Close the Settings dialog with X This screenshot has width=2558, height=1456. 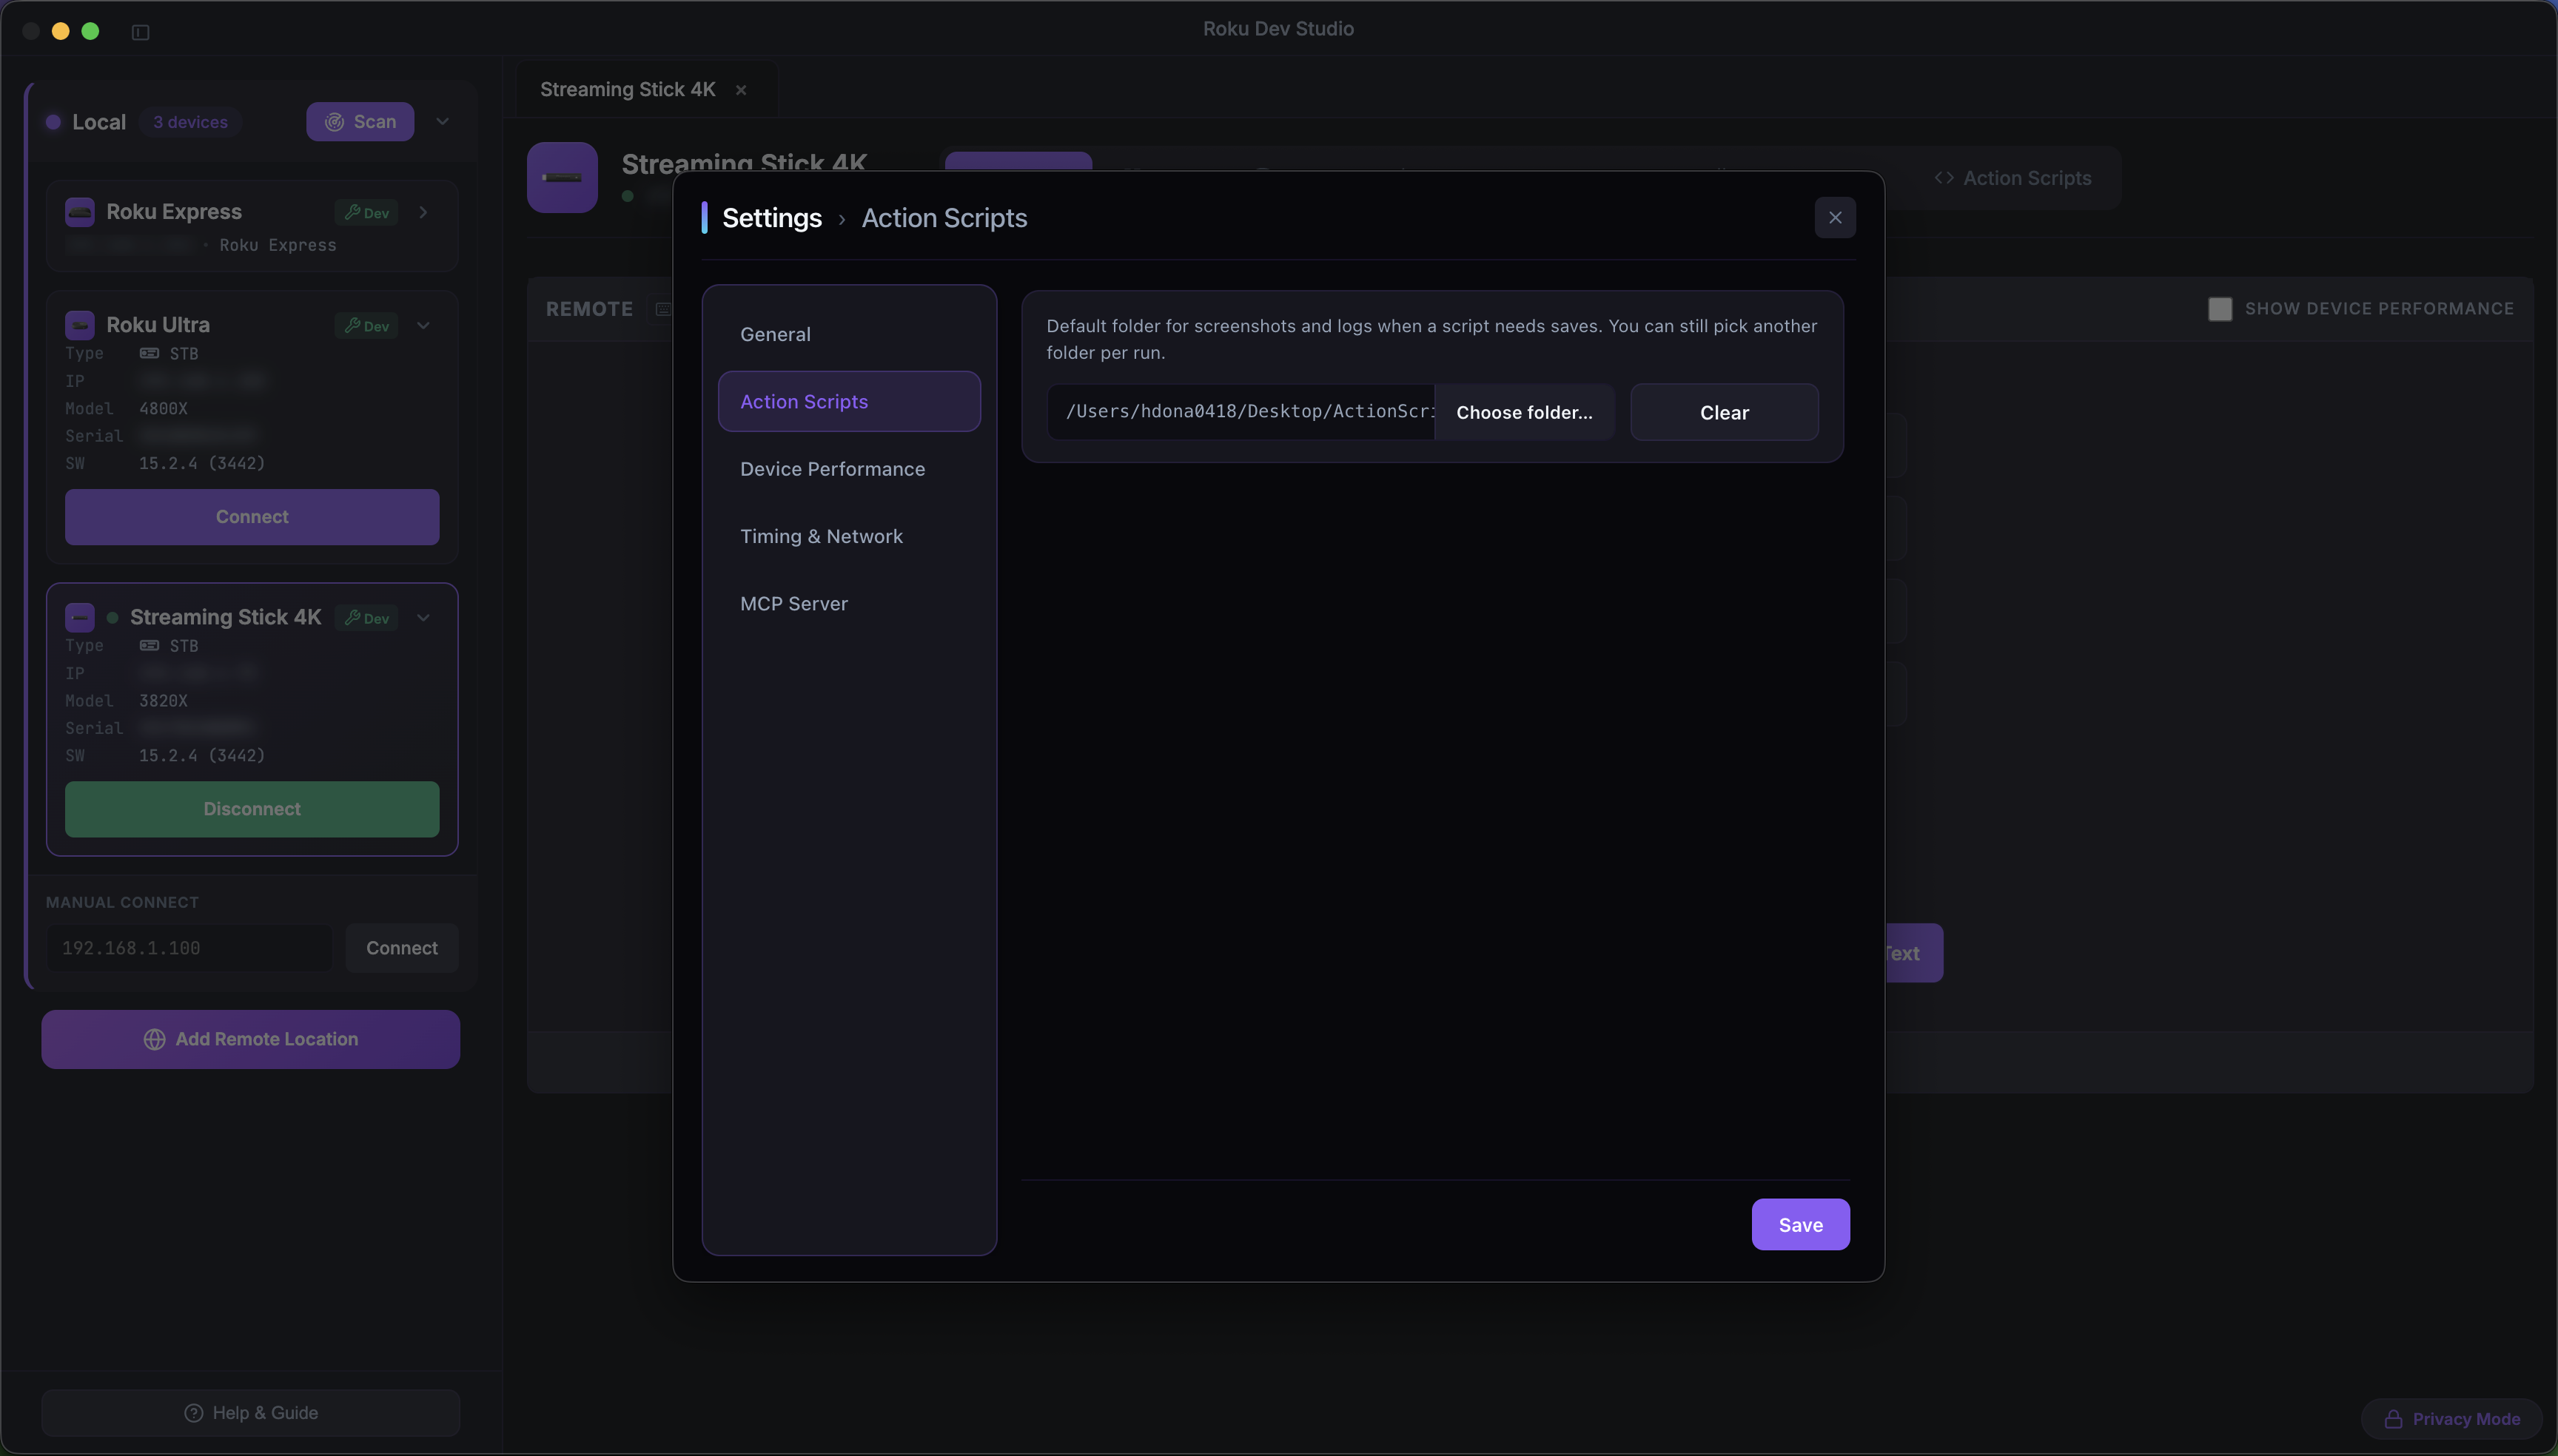pos(1835,218)
